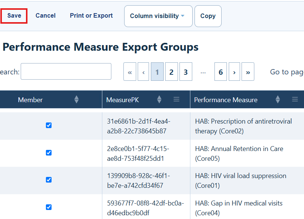Uncheck Member for Gap in HIV medical visits
This screenshot has width=304, height=219.
(49, 207)
